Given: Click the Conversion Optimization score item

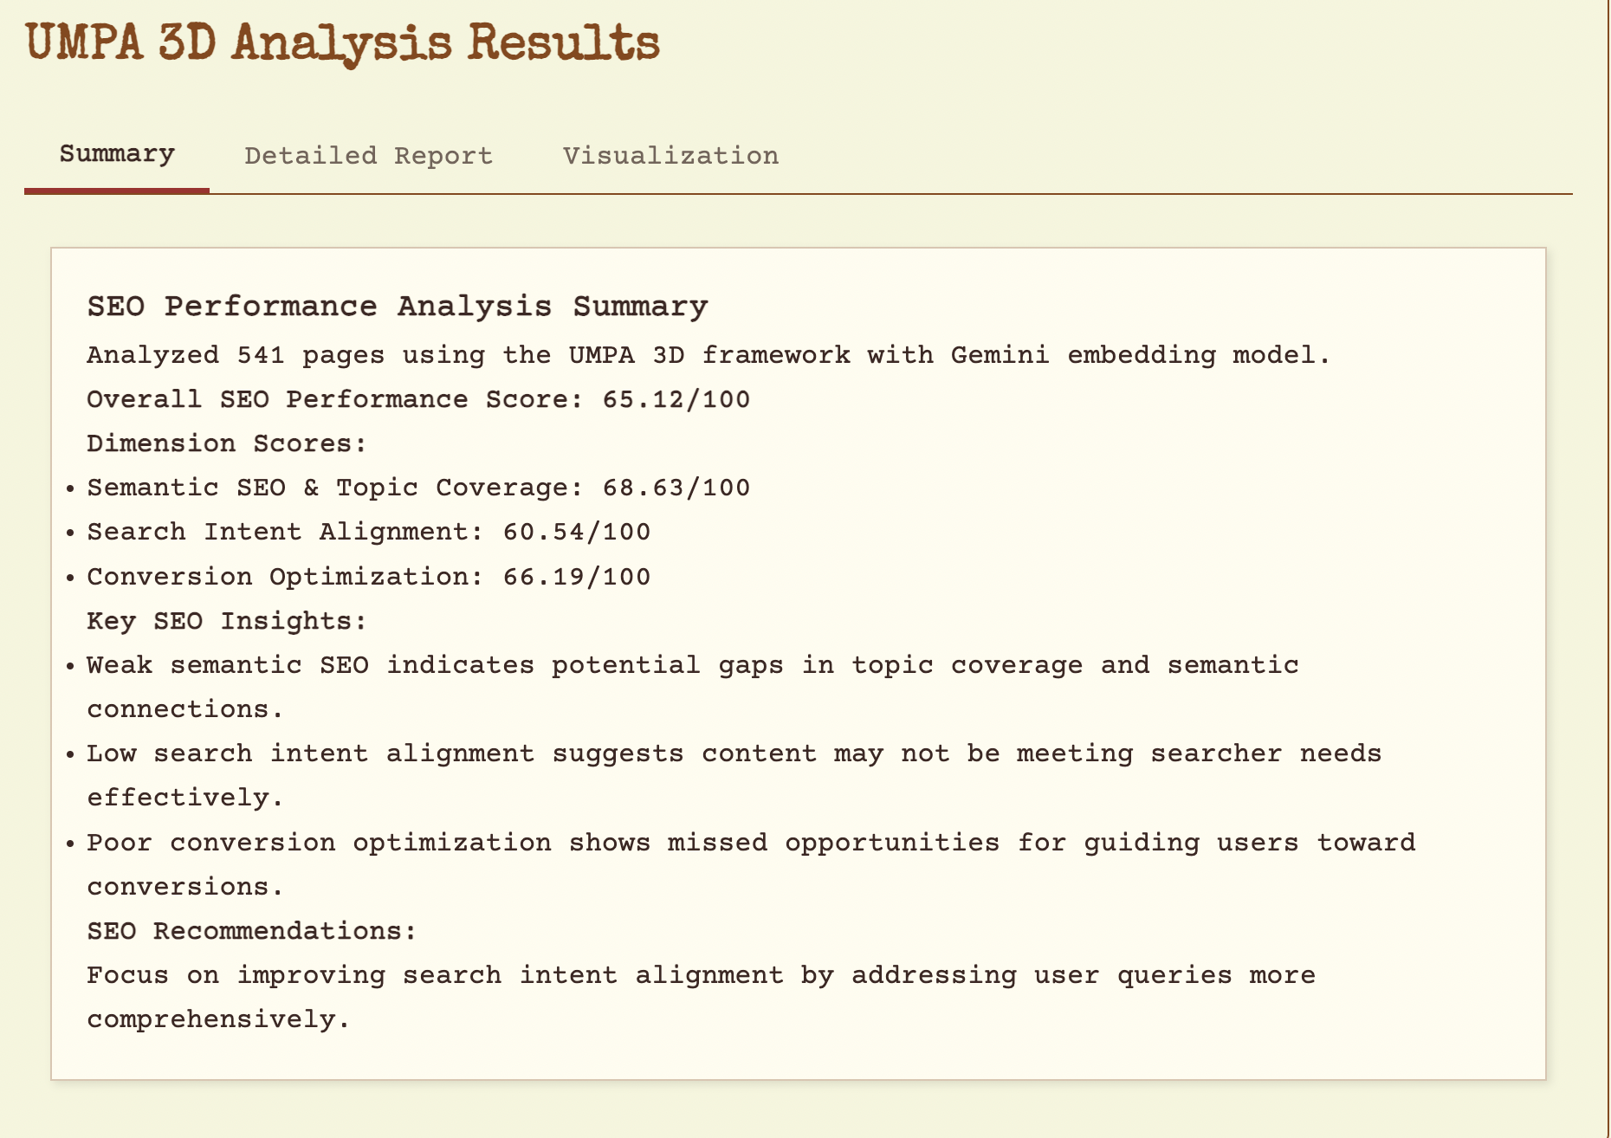Looking at the screenshot, I should 368,577.
